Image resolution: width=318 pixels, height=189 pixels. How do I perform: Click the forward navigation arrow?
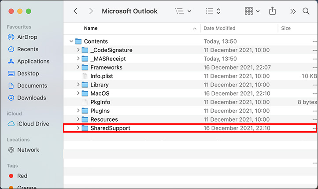point(91,11)
